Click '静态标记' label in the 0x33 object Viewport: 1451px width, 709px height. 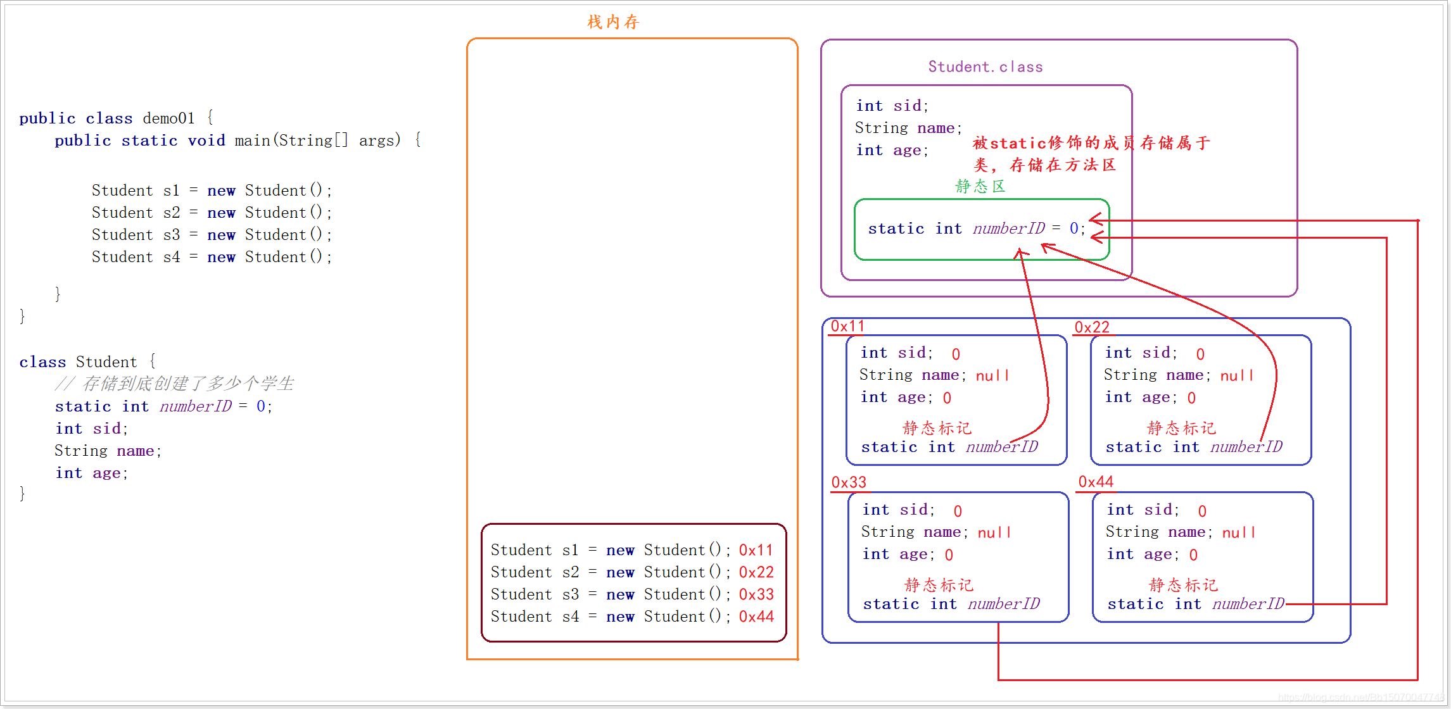tap(939, 585)
